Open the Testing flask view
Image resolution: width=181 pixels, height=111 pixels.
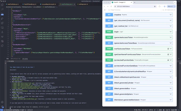click(2, 32)
